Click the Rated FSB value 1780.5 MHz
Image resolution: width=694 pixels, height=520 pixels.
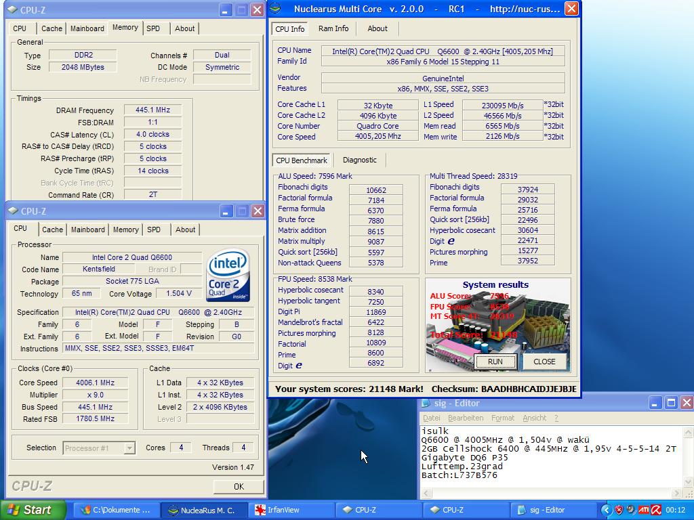click(x=95, y=418)
